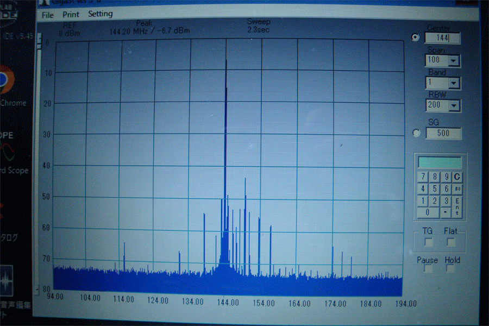489x326 pixels.
Task: Open the File menu
Action: click(48, 15)
